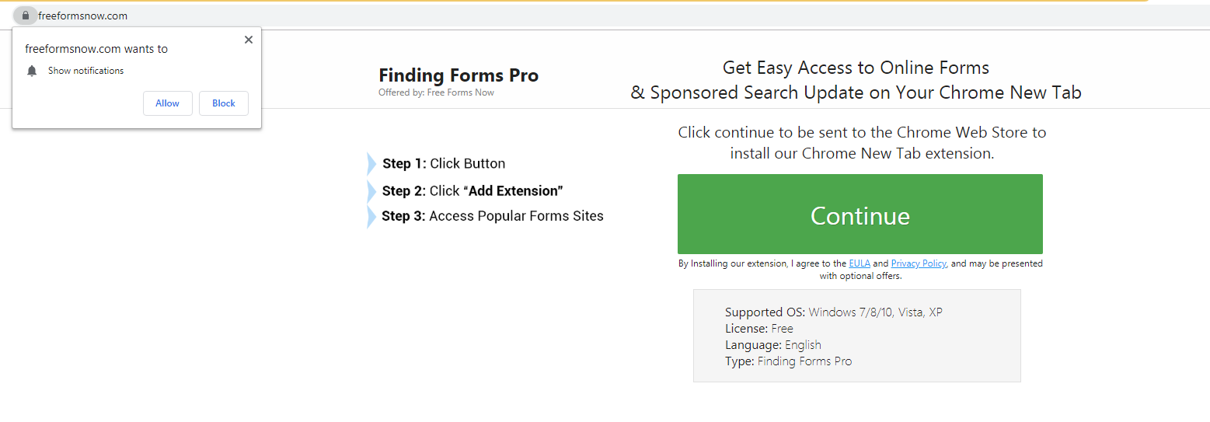Open the EULA link
Image resolution: width=1210 pixels, height=422 pixels.
click(860, 263)
